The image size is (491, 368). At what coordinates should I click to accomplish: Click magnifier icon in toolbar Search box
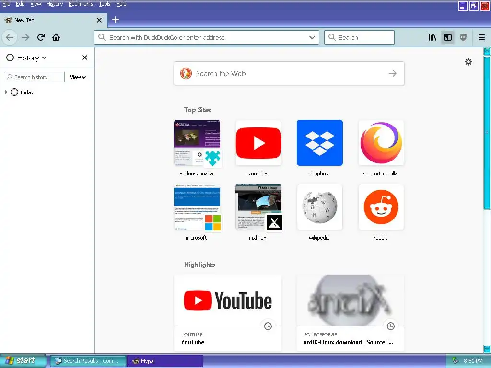coord(332,37)
